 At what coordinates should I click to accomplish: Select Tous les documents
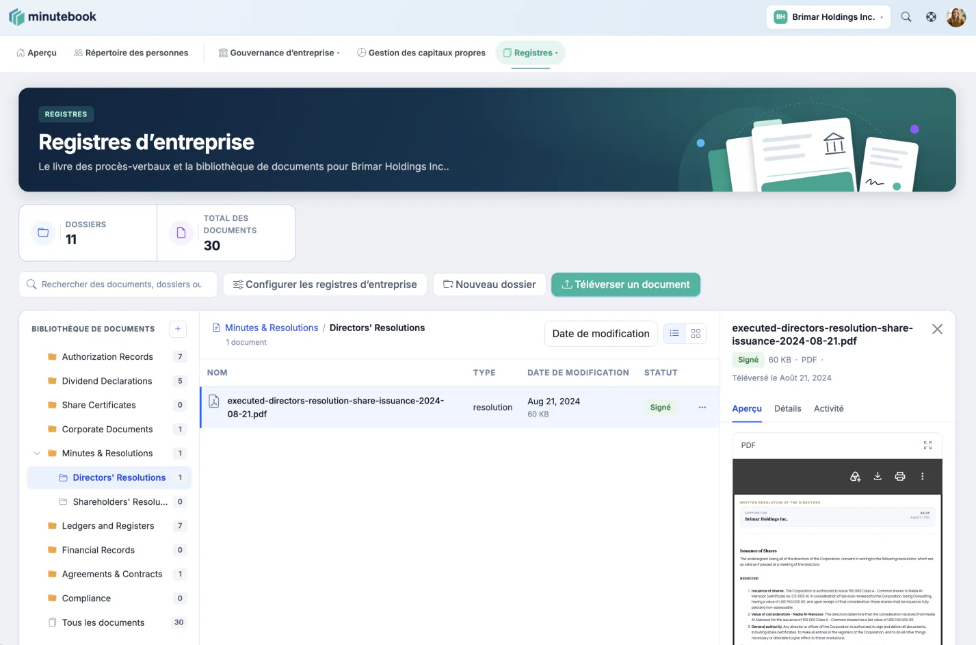[x=109, y=622]
